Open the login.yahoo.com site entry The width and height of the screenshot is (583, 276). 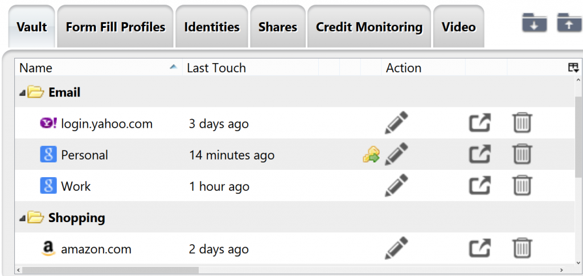tap(106, 124)
